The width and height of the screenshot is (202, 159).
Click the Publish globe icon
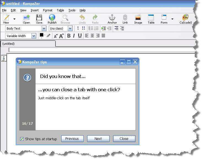52,18
